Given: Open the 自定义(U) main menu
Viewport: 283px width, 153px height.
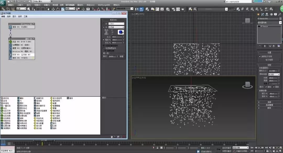Looking at the screenshot, I should [x=91, y=5].
